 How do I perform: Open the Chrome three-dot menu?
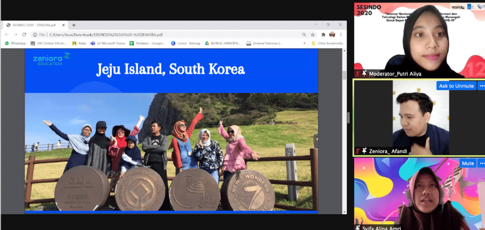(341, 35)
